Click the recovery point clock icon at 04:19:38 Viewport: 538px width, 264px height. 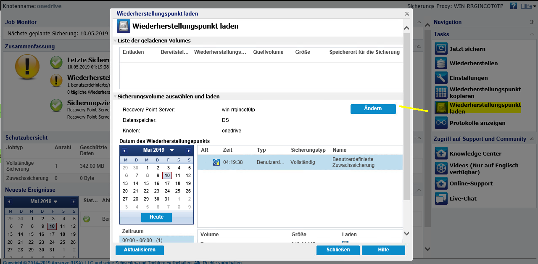point(216,162)
